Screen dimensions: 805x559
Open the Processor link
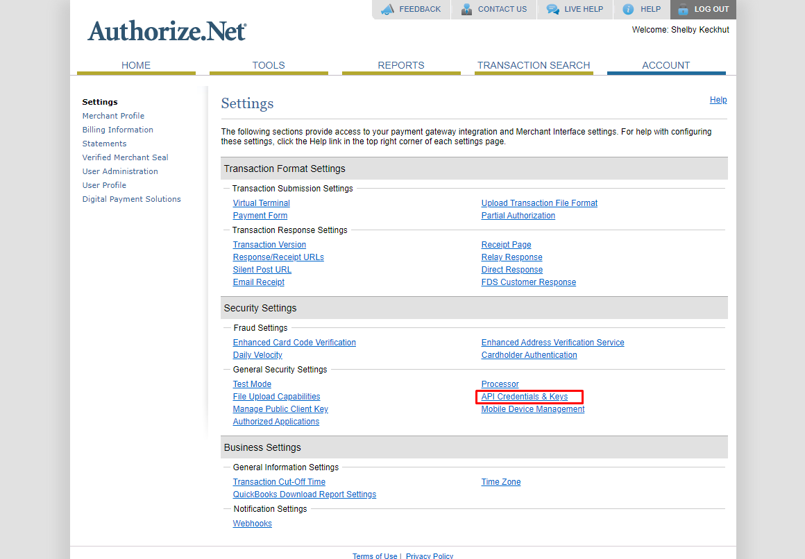(500, 384)
